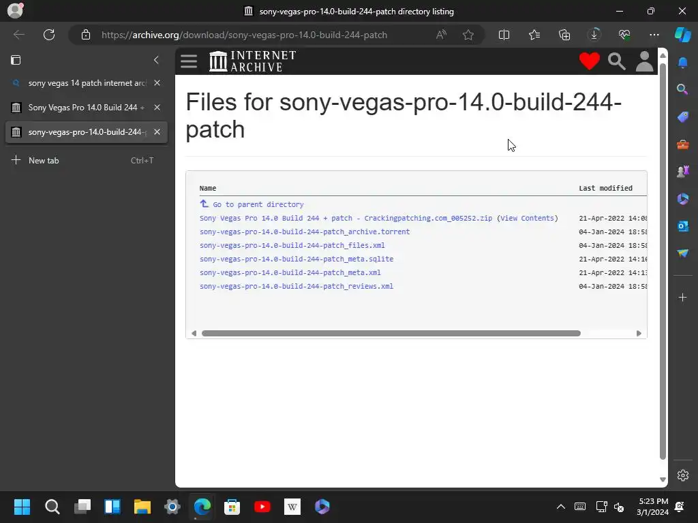View site information lock icon
The width and height of the screenshot is (698, 523).
tap(86, 35)
